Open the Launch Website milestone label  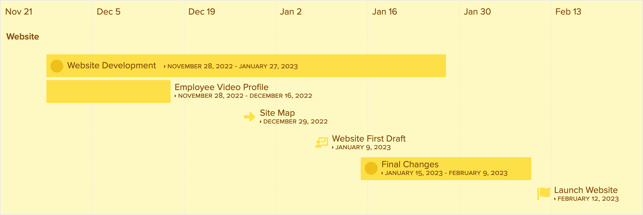coord(586,190)
